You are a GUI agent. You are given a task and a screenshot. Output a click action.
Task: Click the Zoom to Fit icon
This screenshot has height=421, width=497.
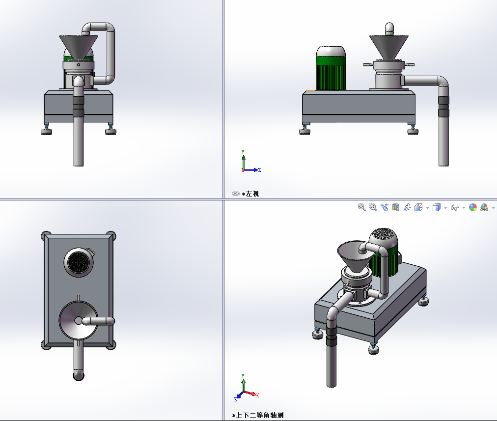(x=361, y=208)
